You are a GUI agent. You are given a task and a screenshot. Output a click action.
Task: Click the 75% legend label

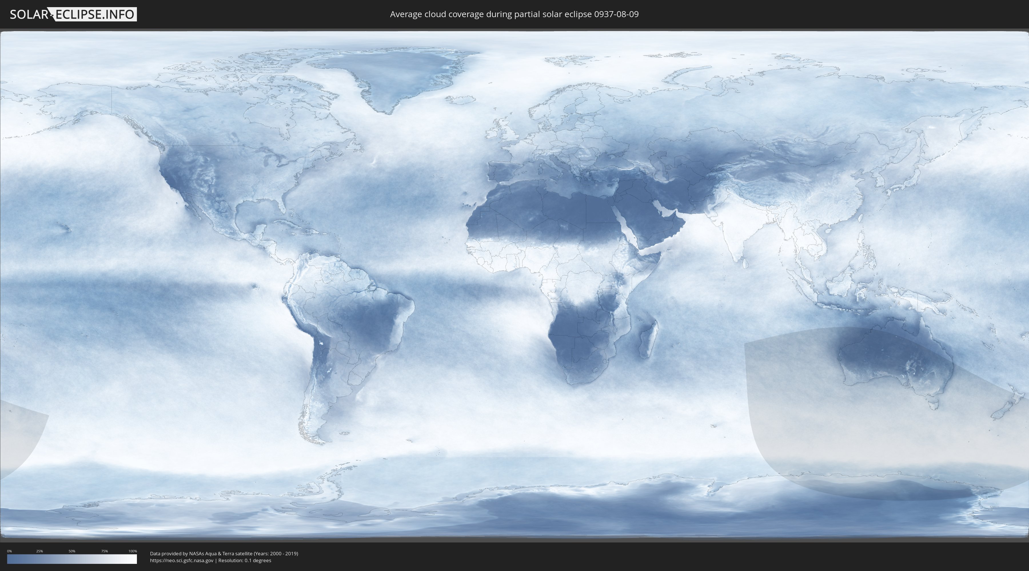[104, 551]
